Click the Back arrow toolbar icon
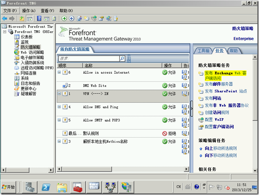 pos(4,19)
